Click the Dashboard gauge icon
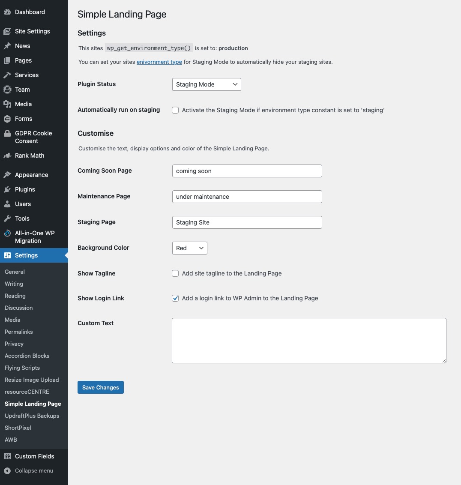The height and width of the screenshot is (485, 461). click(7, 12)
